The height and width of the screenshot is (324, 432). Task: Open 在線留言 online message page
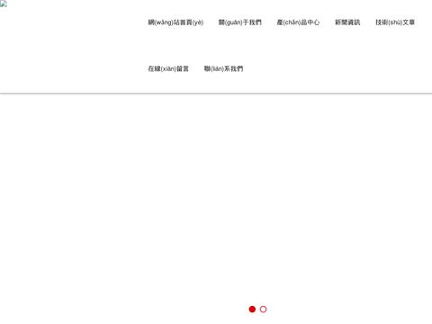pos(168,68)
